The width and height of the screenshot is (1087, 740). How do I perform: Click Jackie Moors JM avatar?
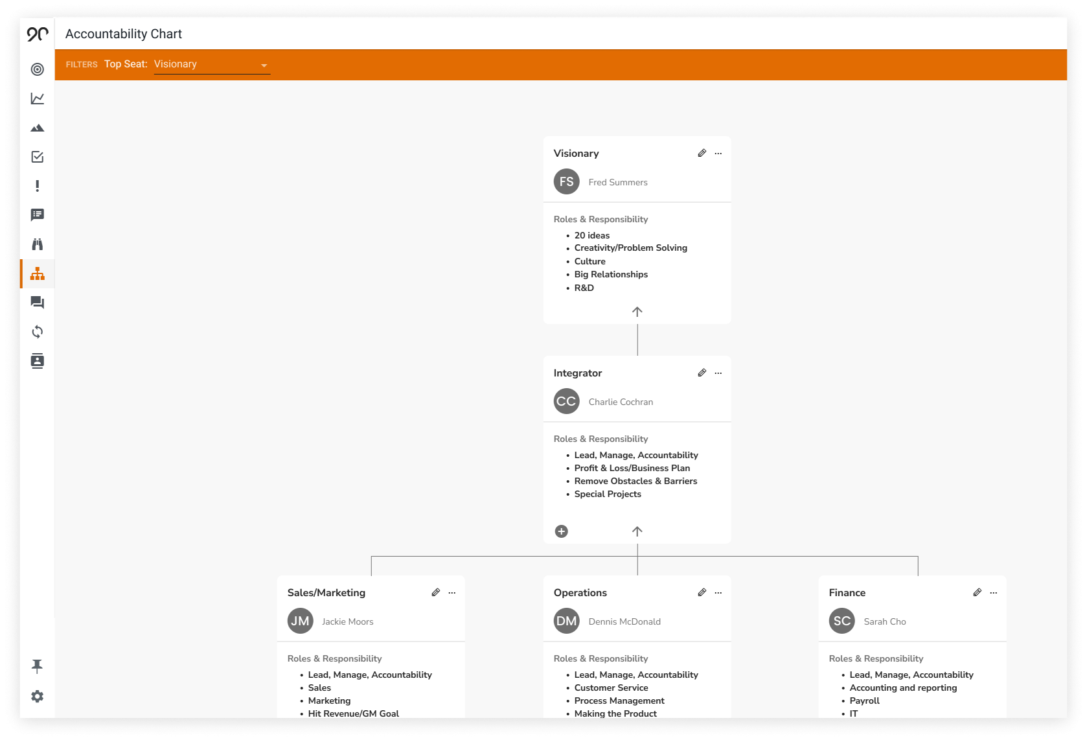click(300, 621)
